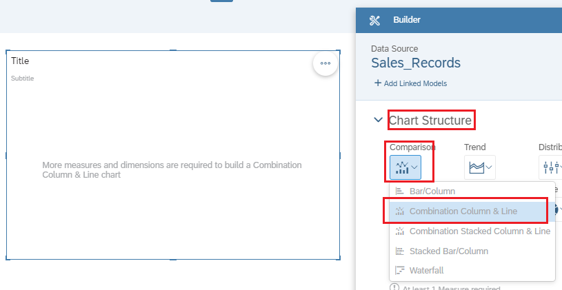This screenshot has width=562, height=290.
Task: Click the Sales_Records data source name
Action: [x=416, y=63]
